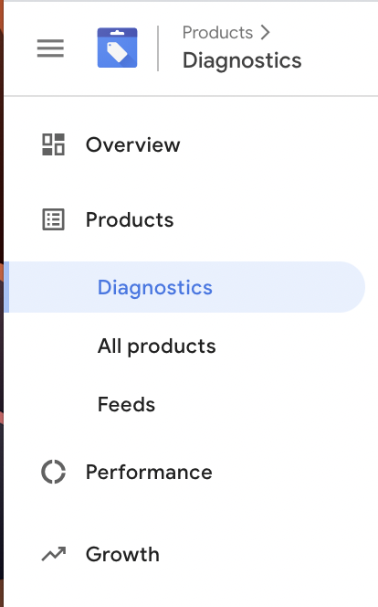Click the desktop wallpaper strip behind the window
The height and width of the screenshot is (607, 378).
coord(2,303)
